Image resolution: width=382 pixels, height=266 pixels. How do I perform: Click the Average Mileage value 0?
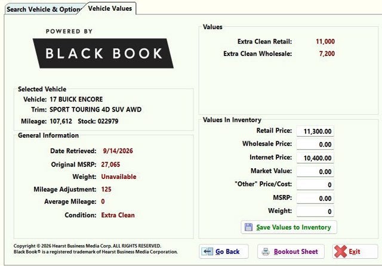click(x=103, y=202)
